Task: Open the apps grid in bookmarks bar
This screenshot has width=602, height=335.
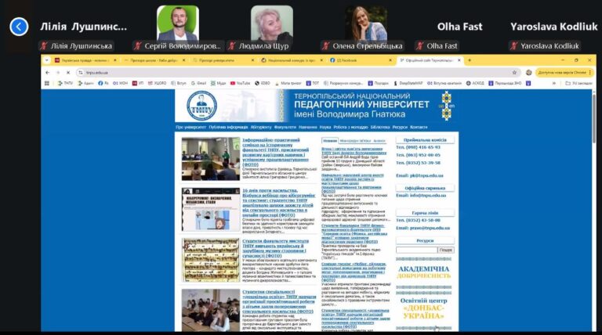Action: coord(47,83)
